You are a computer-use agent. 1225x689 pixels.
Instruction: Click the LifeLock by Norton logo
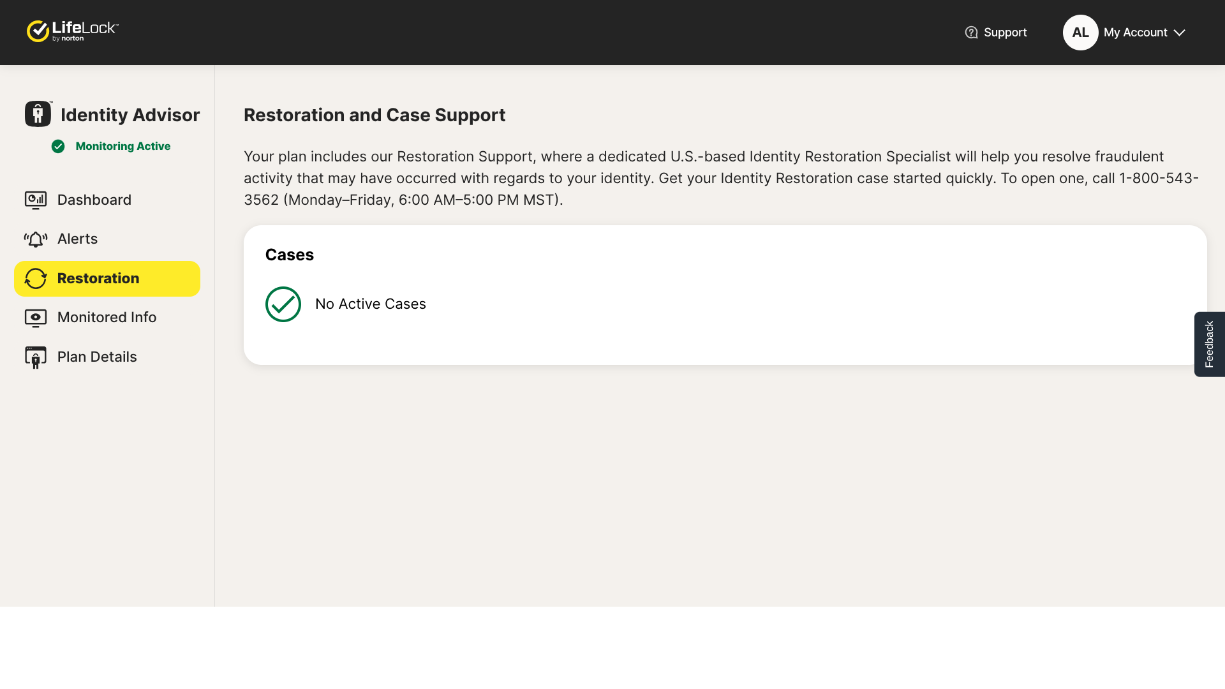click(72, 31)
